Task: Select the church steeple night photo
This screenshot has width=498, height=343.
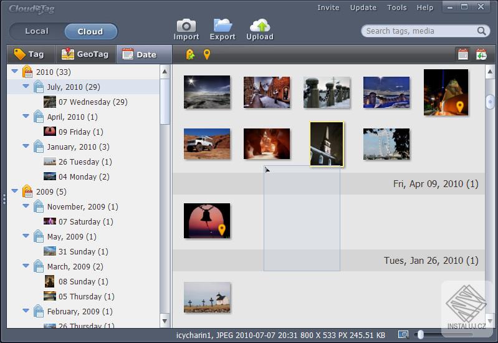Action: 327,144
